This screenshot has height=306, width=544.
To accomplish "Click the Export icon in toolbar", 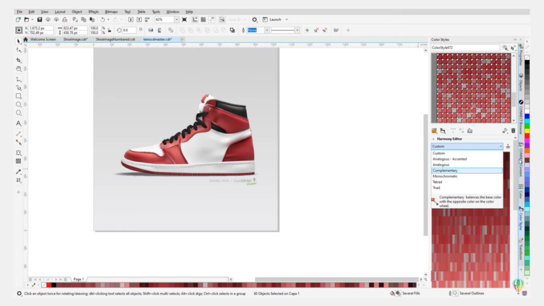I will 139,20.
